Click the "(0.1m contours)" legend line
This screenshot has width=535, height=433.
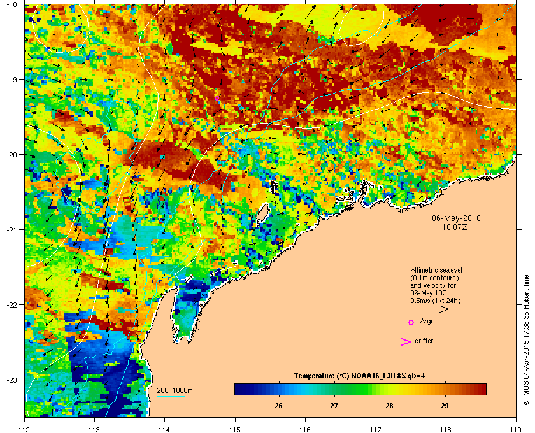[434, 278]
